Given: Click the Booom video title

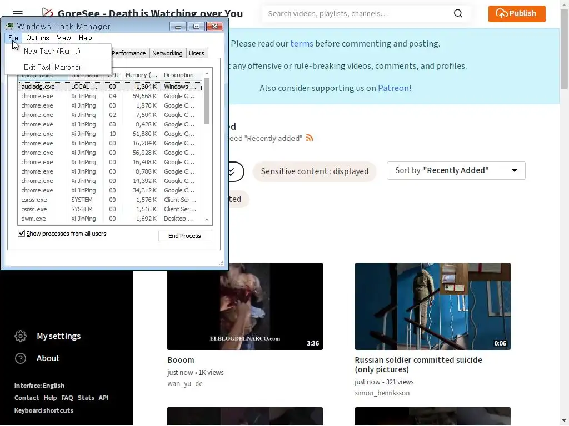Looking at the screenshot, I should pos(181,360).
